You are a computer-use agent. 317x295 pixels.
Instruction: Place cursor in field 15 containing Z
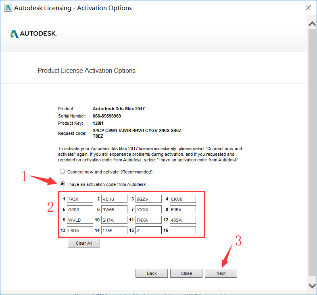[x=148, y=230]
